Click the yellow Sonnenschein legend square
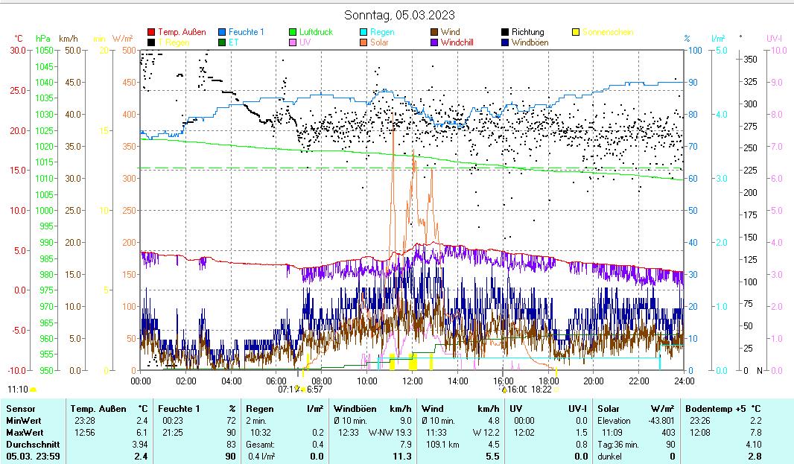Image resolution: width=794 pixels, height=464 pixels. [576, 32]
